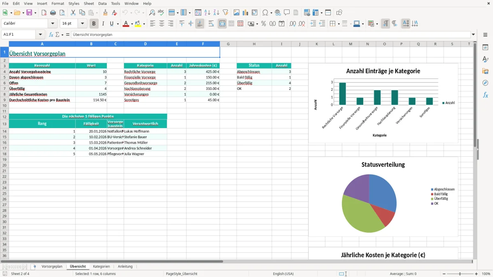Viewport: 493px width, 277px height.
Task: Open sidebar Functions fx deck
Action: pos(485,95)
